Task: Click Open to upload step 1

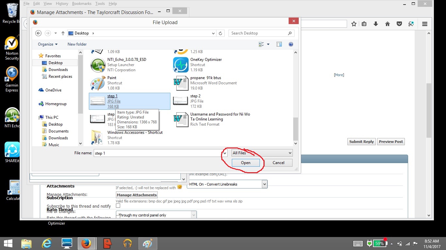Action: (x=246, y=163)
